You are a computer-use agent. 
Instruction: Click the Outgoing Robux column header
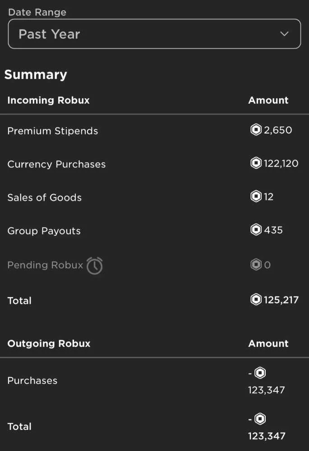pos(49,343)
